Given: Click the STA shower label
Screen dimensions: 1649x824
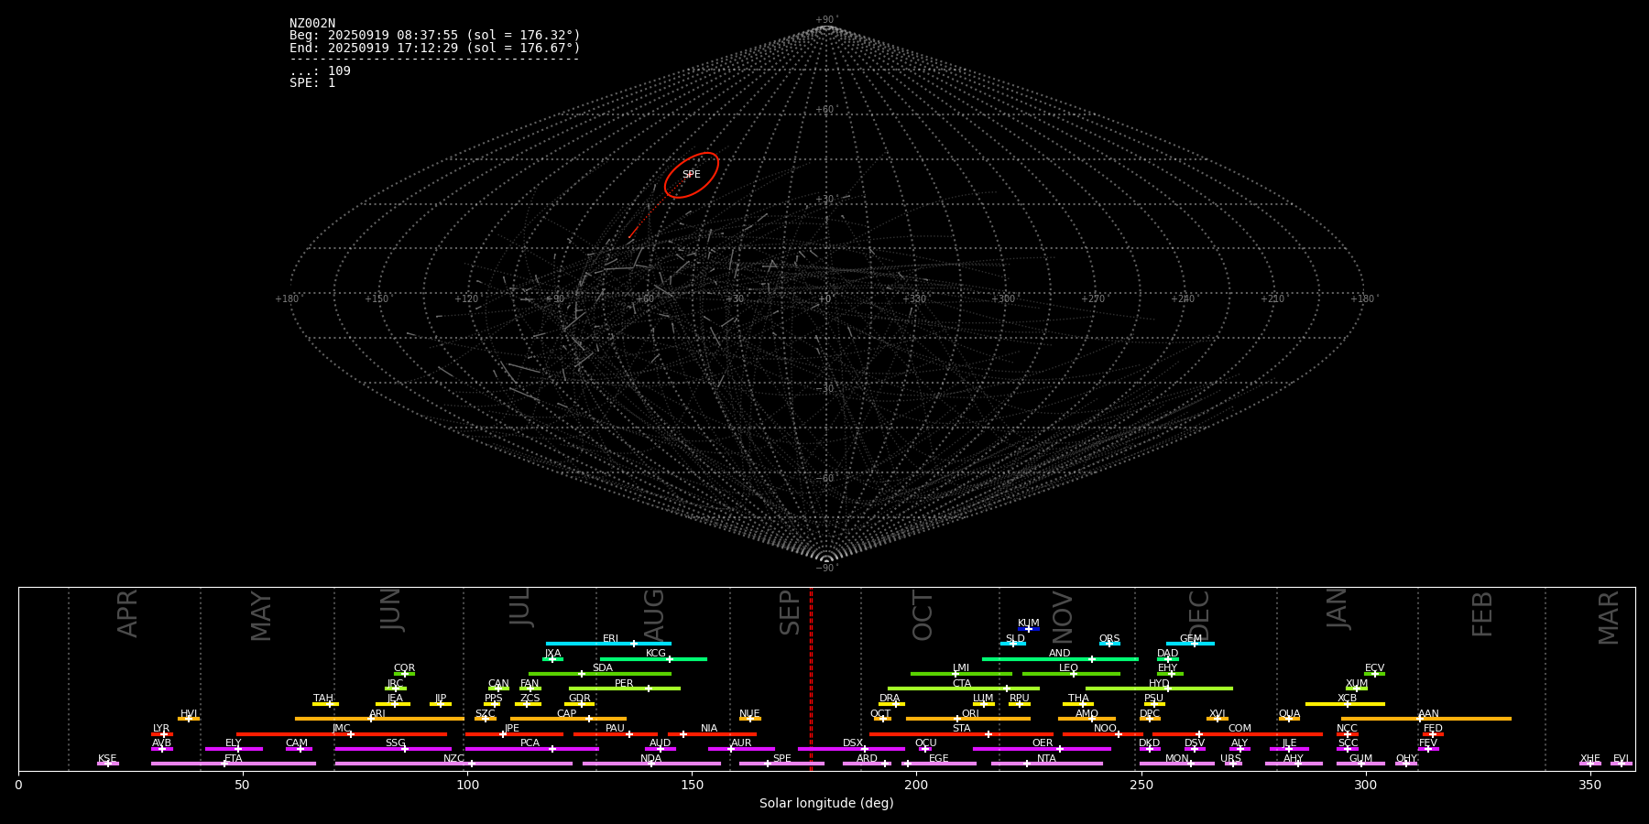Looking at the screenshot, I should 961,729.
